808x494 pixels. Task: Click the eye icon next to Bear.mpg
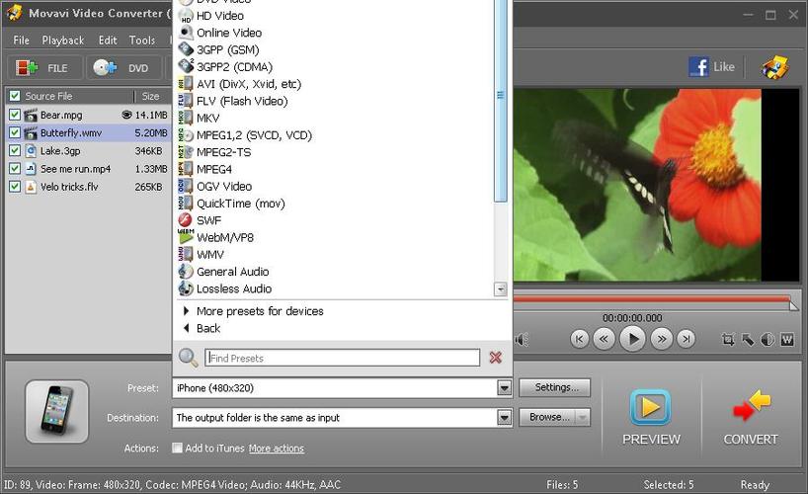(x=126, y=115)
